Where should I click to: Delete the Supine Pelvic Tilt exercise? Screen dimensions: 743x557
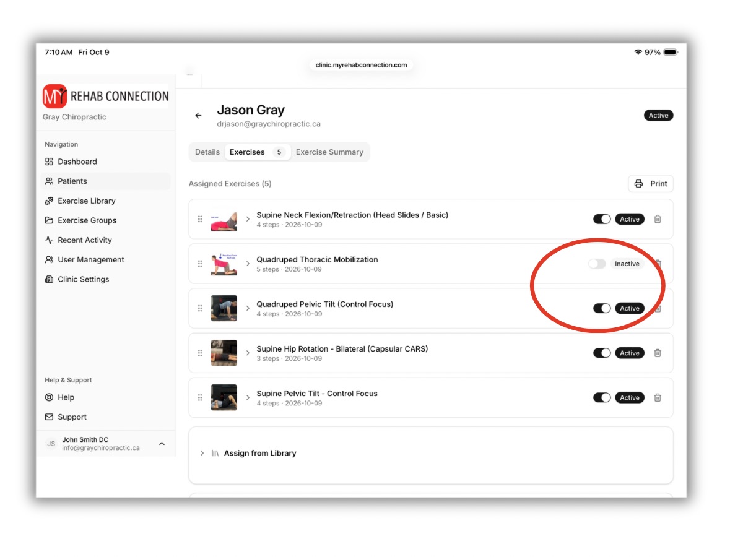(x=658, y=397)
